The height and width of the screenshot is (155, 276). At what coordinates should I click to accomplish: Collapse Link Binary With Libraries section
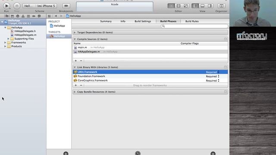(75, 67)
